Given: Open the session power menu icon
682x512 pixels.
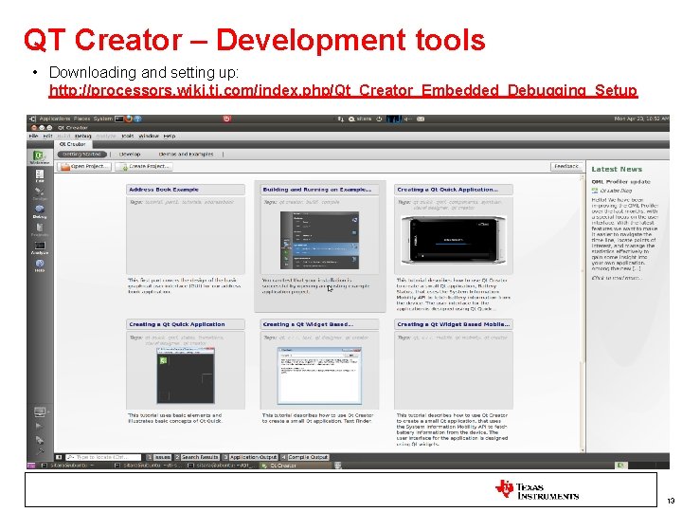Looking at the screenshot, I should [x=379, y=119].
